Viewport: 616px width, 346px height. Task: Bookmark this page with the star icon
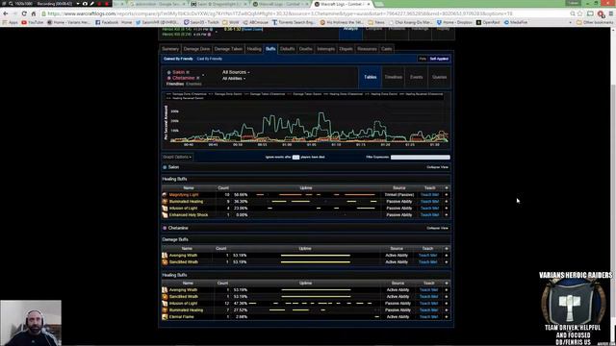[x=580, y=13]
